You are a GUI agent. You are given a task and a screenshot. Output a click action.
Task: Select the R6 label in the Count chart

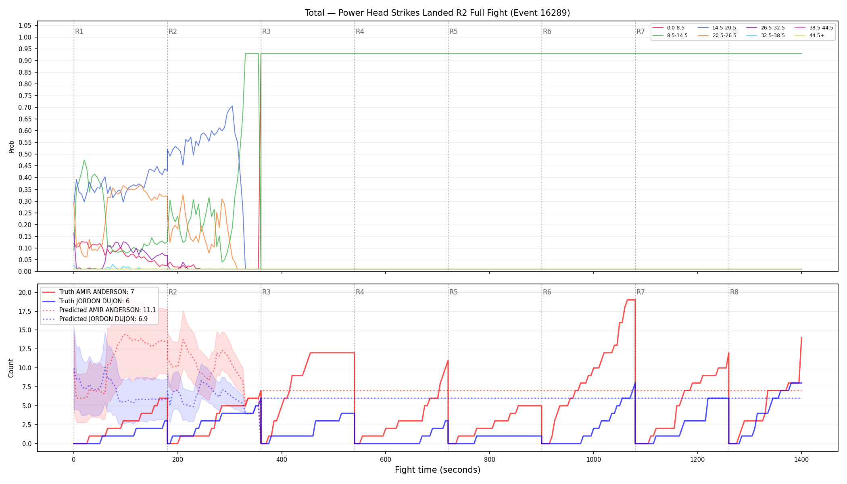click(x=547, y=292)
